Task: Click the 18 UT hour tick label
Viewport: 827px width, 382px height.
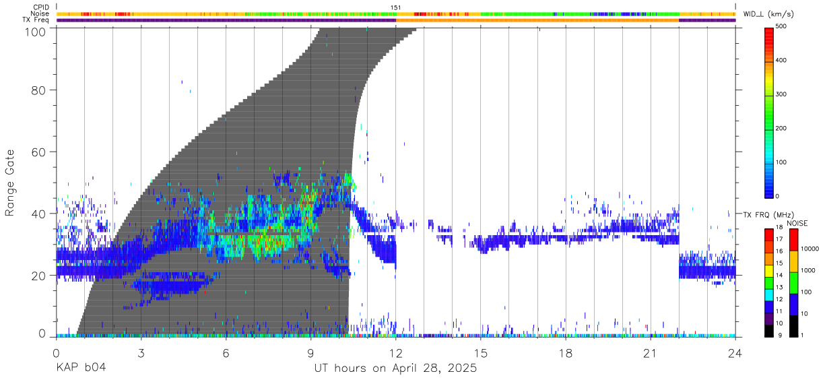Action: tap(566, 353)
